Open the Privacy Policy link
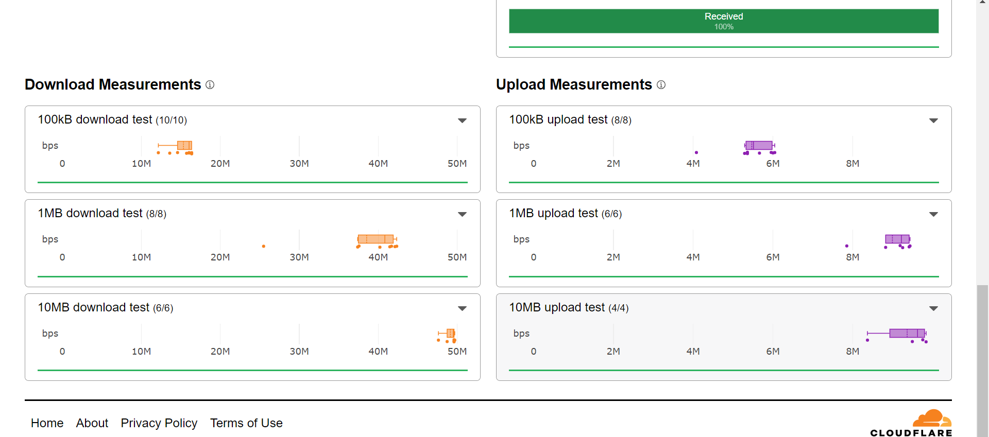 point(159,423)
